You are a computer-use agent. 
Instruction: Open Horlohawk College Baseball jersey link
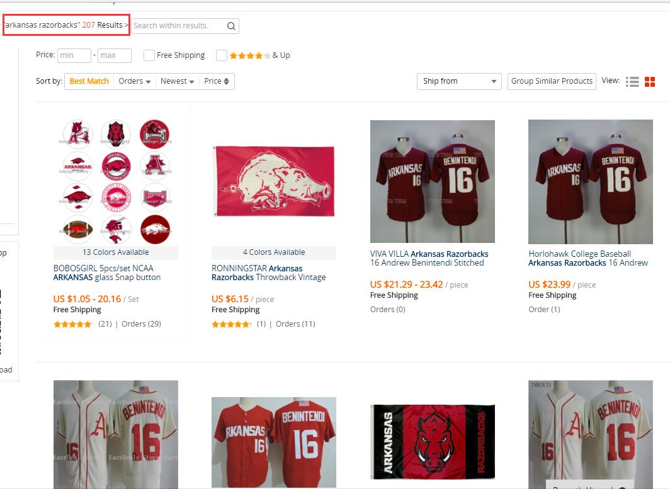point(588,259)
